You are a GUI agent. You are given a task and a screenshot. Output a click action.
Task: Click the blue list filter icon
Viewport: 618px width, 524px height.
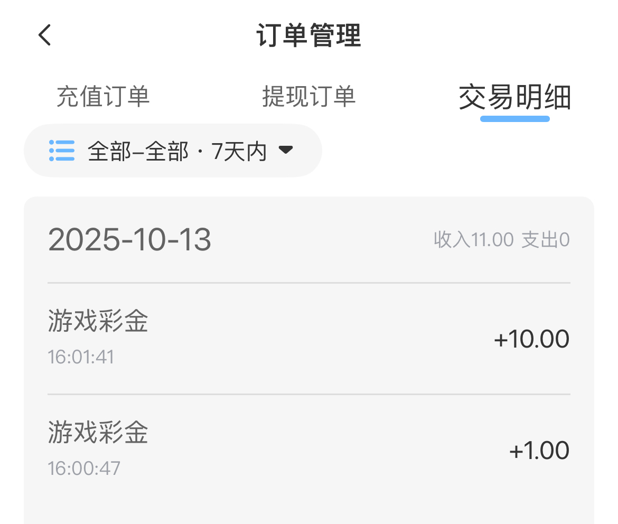pos(62,151)
